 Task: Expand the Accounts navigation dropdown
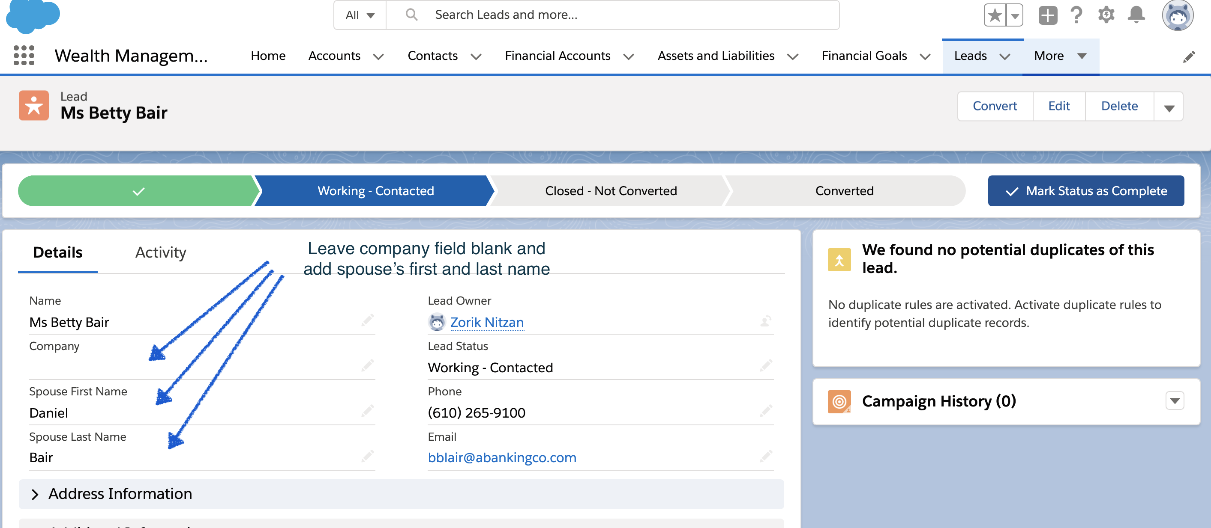(378, 56)
